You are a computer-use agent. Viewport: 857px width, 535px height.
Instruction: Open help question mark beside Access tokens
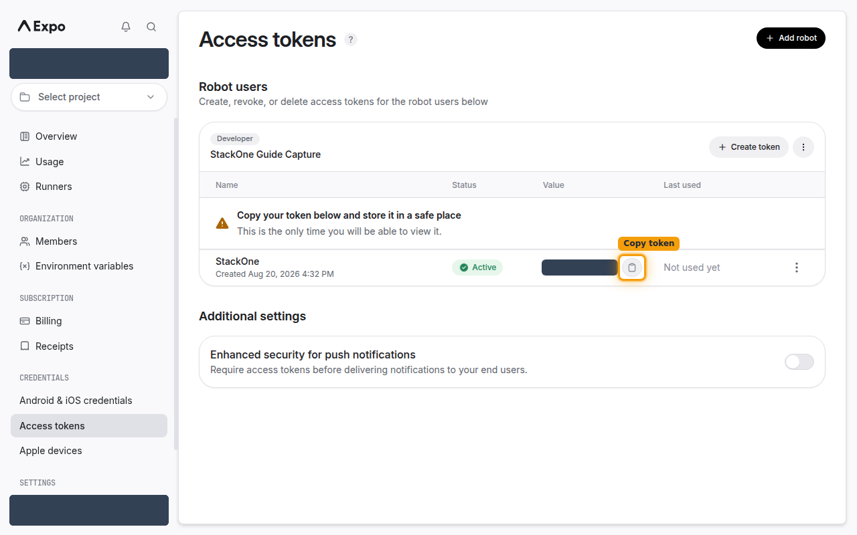tap(351, 39)
